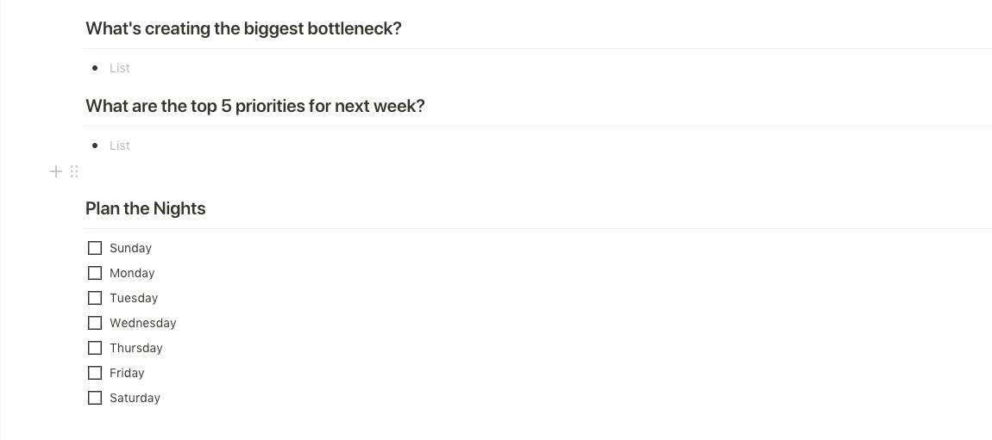Toggle the Thursday checkbox

[x=95, y=349]
